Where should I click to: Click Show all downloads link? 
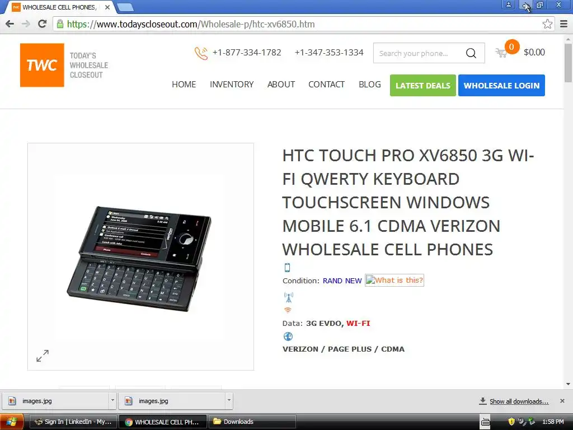tap(519, 401)
